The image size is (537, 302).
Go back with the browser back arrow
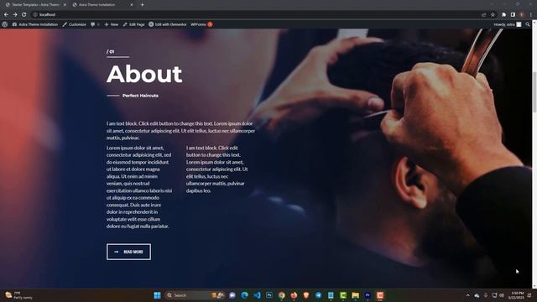(6, 15)
